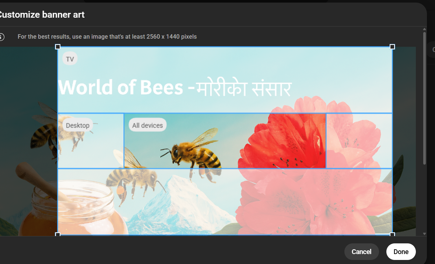
Task: Grab the top-left crop handle
Action: 58,47
